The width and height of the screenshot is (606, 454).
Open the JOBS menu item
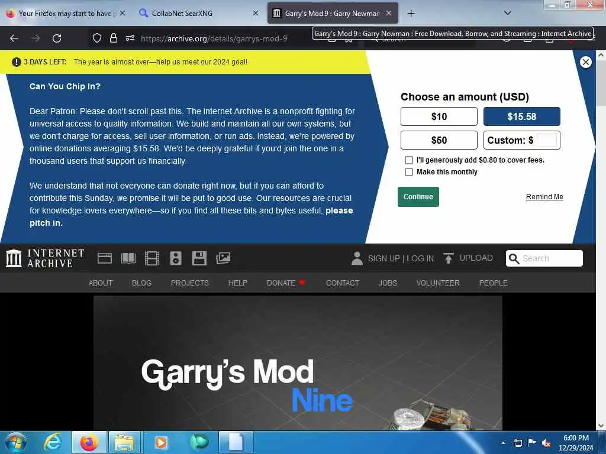388,283
